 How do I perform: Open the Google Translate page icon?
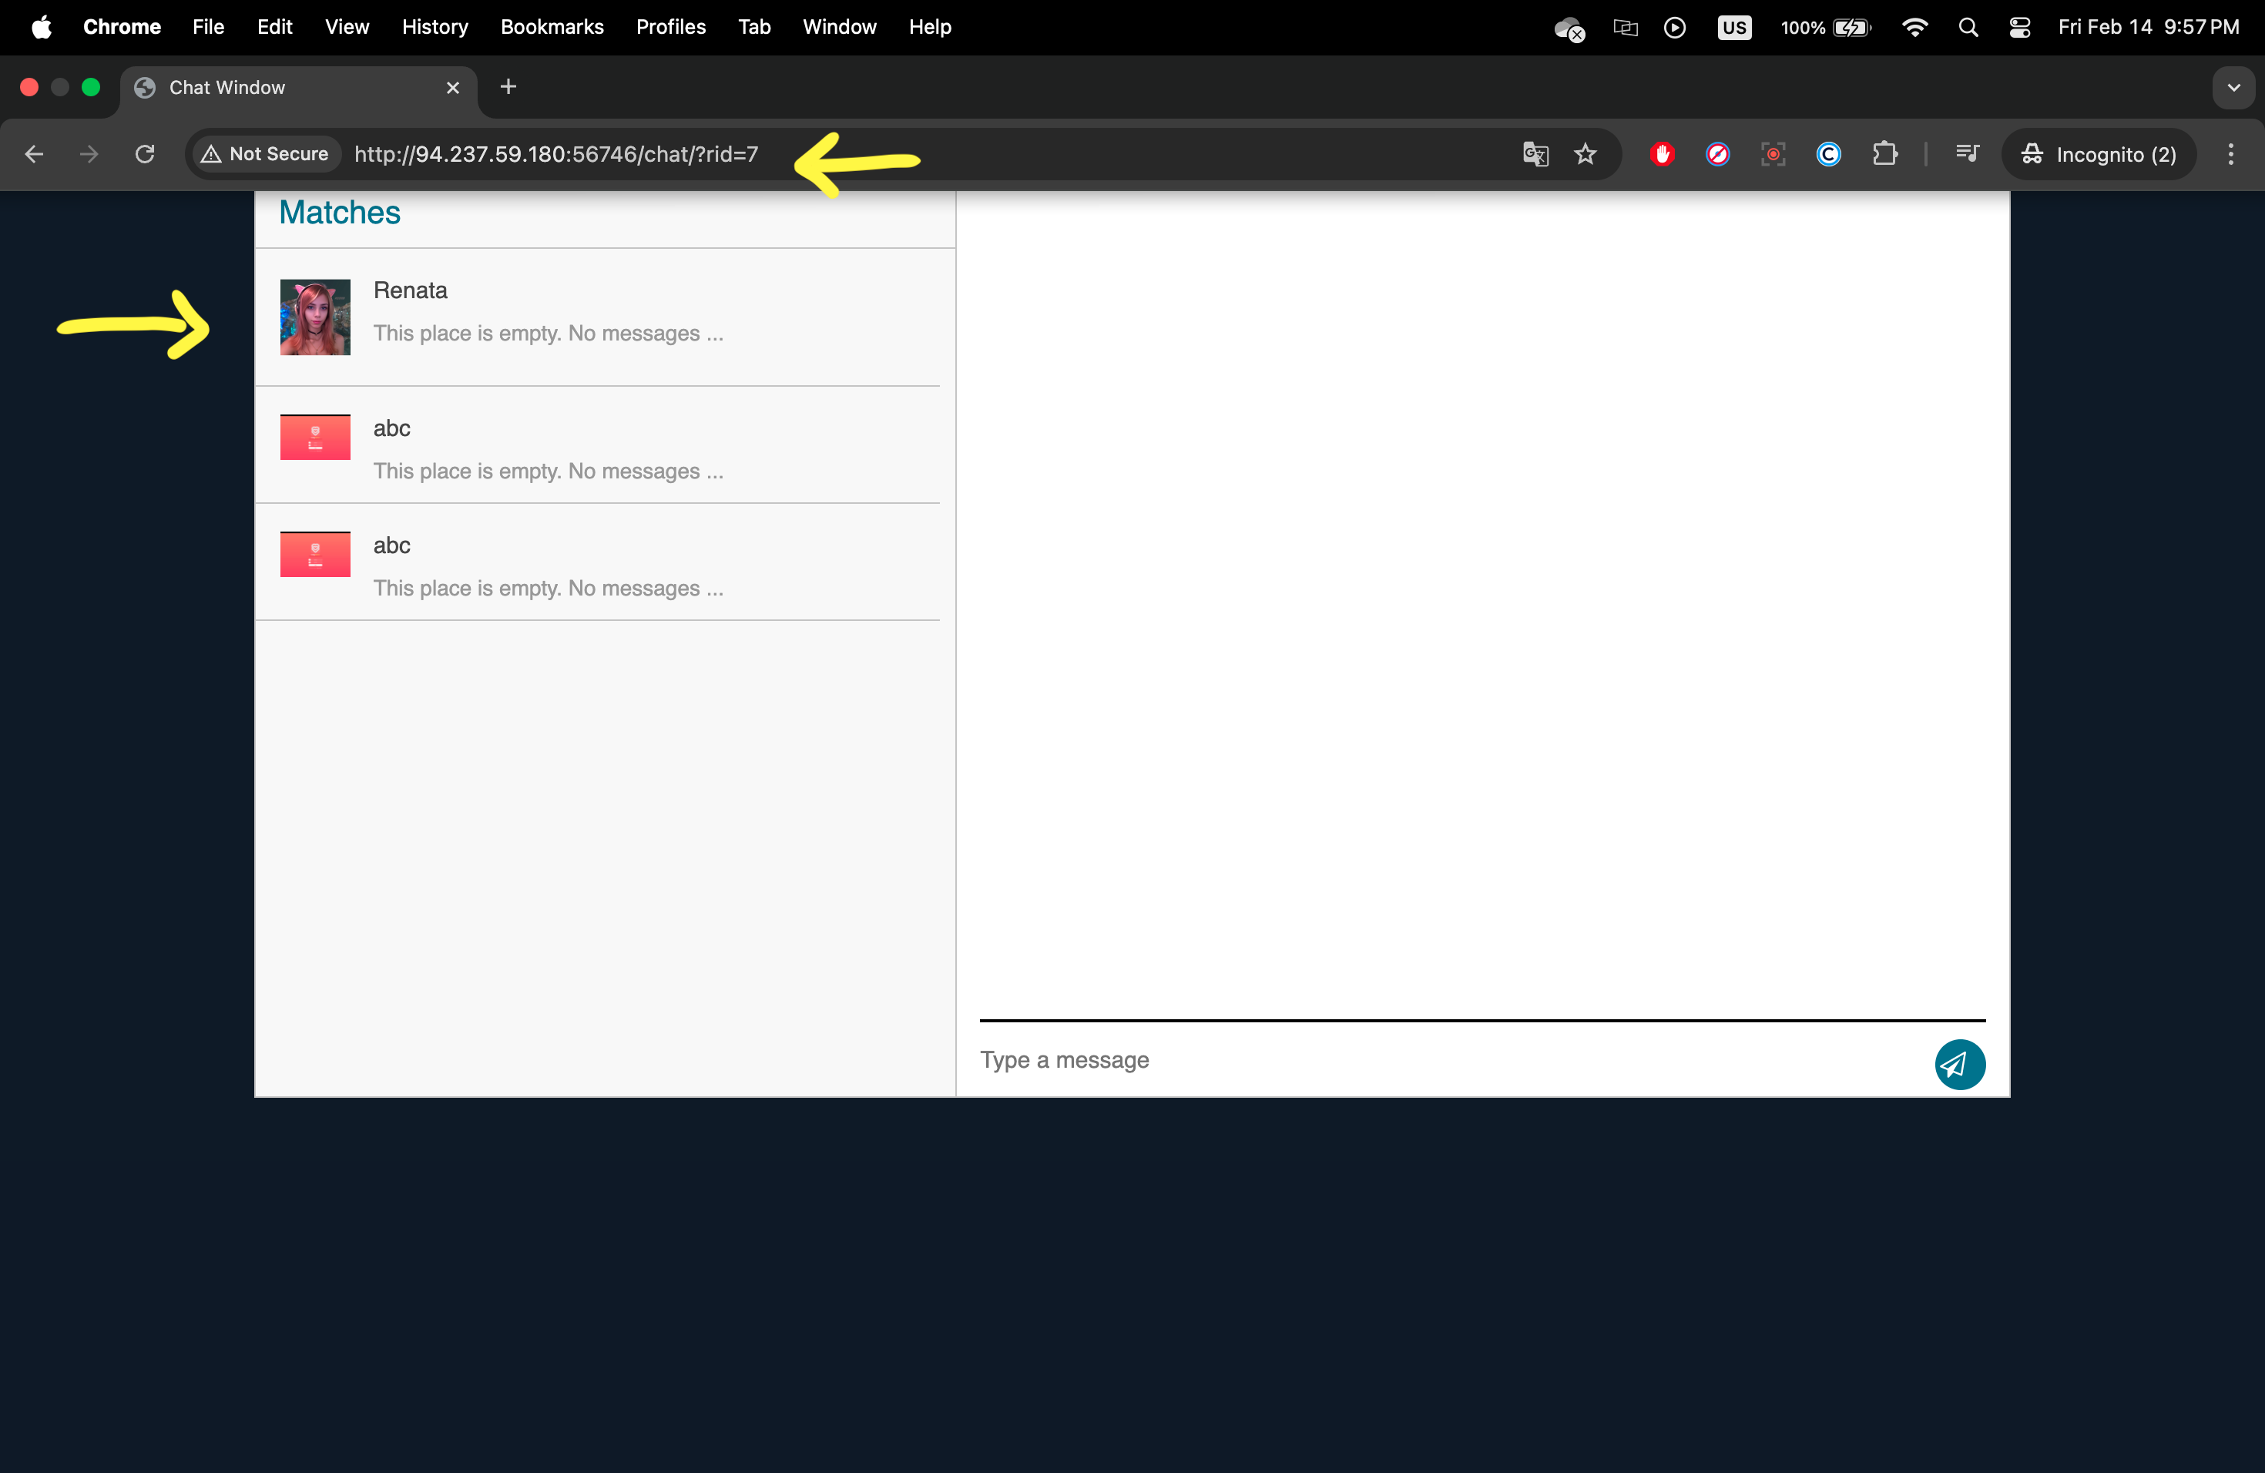1535,154
